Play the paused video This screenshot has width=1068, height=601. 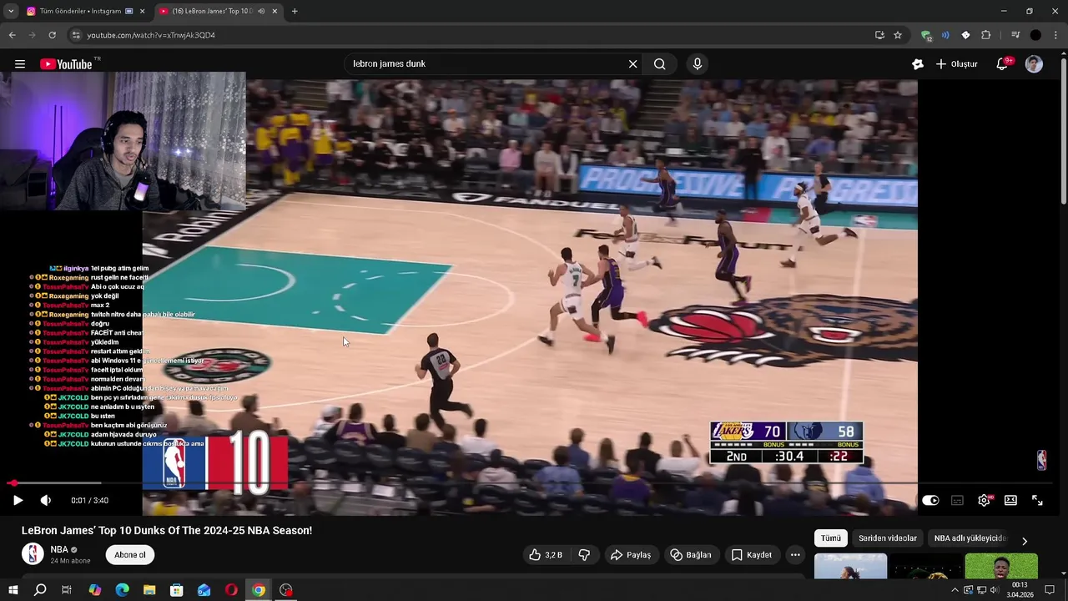18,500
